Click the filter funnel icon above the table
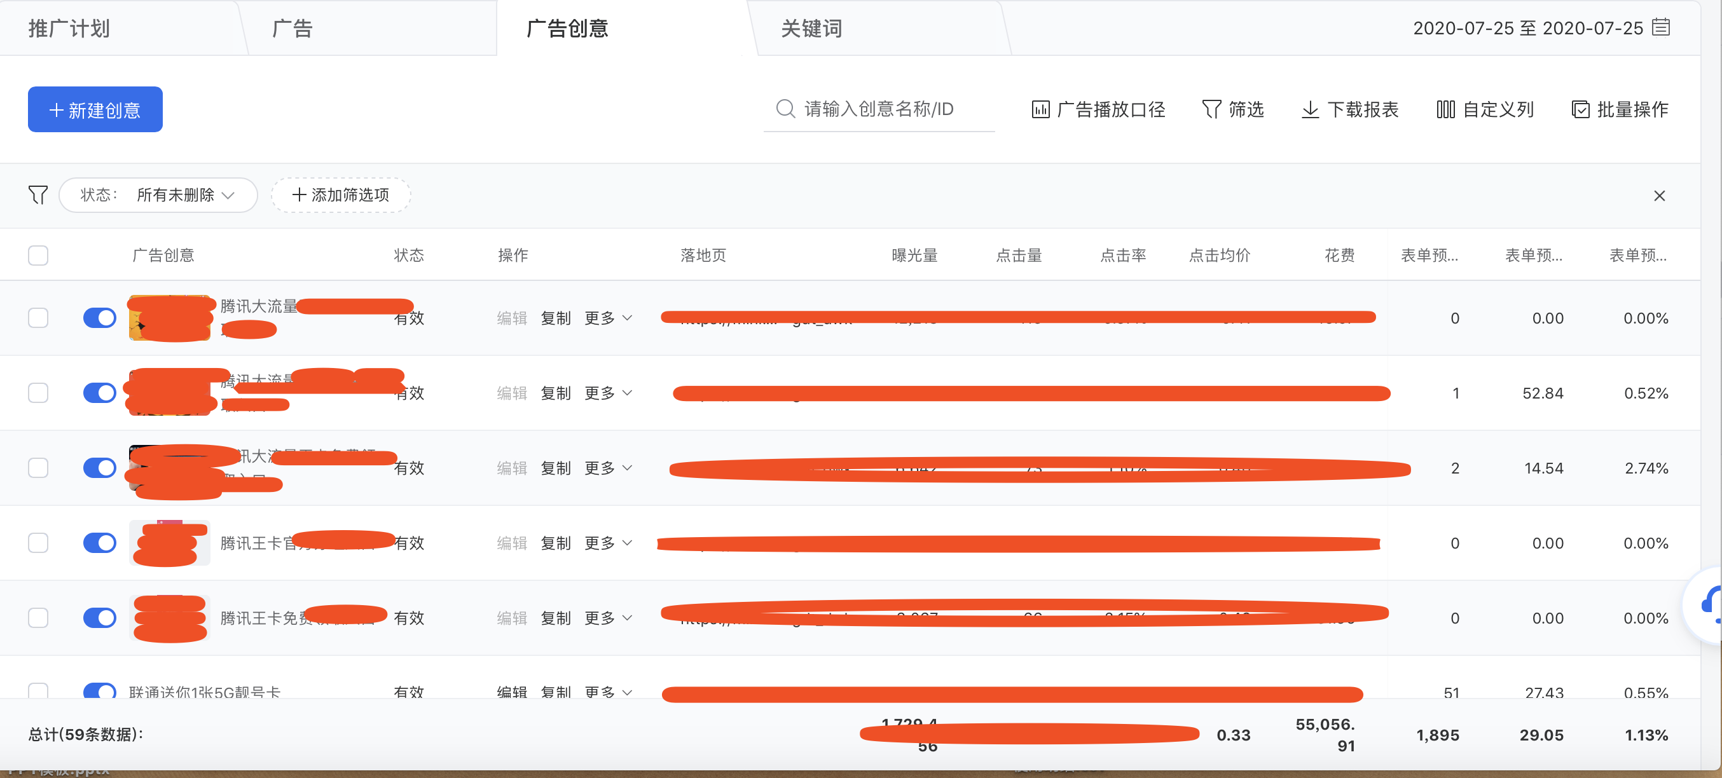1722x778 pixels. [38, 195]
